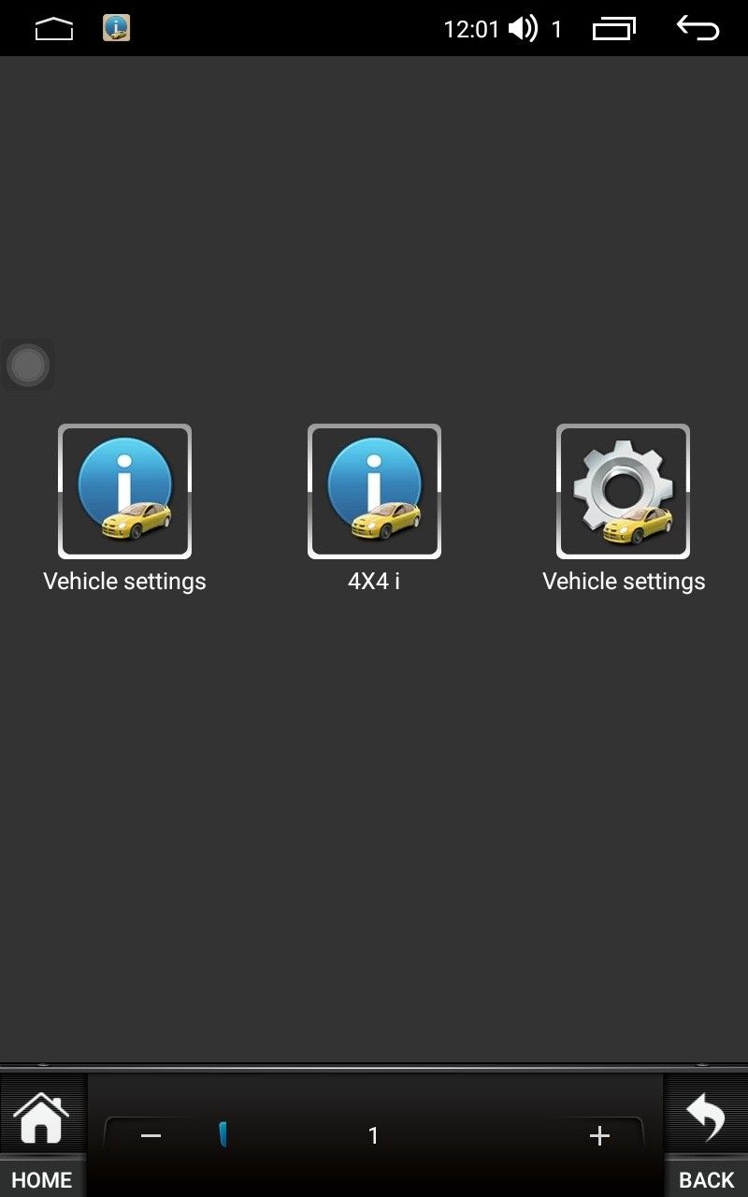Select the "Vehicle settings" label under the gear

624,582
